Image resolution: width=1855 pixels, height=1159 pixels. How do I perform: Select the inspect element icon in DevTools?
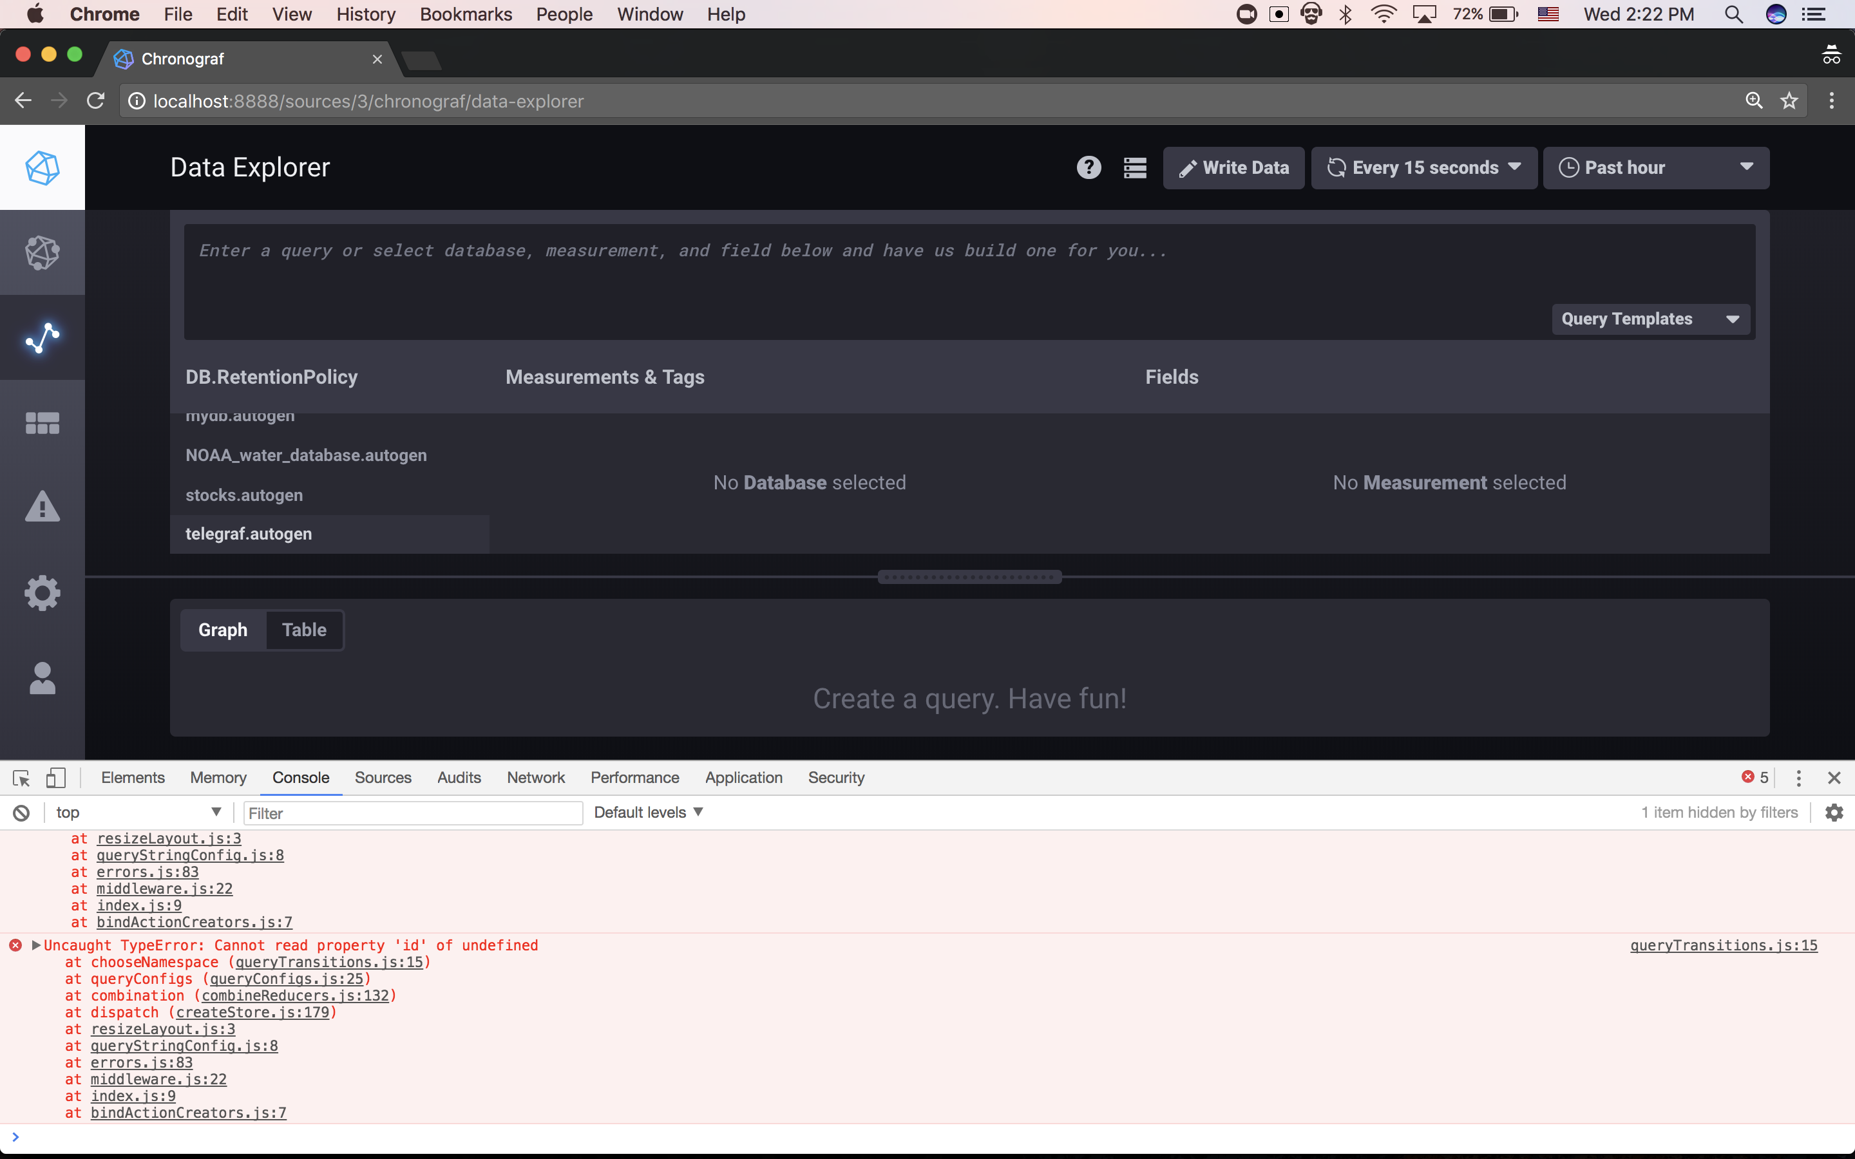(20, 777)
